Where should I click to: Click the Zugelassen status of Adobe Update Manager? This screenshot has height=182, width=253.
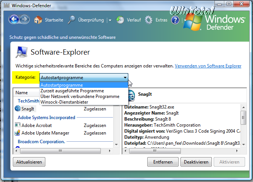[95, 133]
